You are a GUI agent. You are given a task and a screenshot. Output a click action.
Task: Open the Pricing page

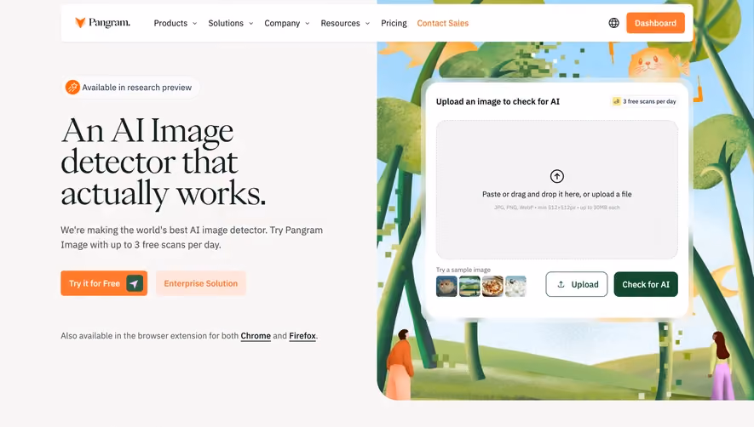click(x=394, y=23)
